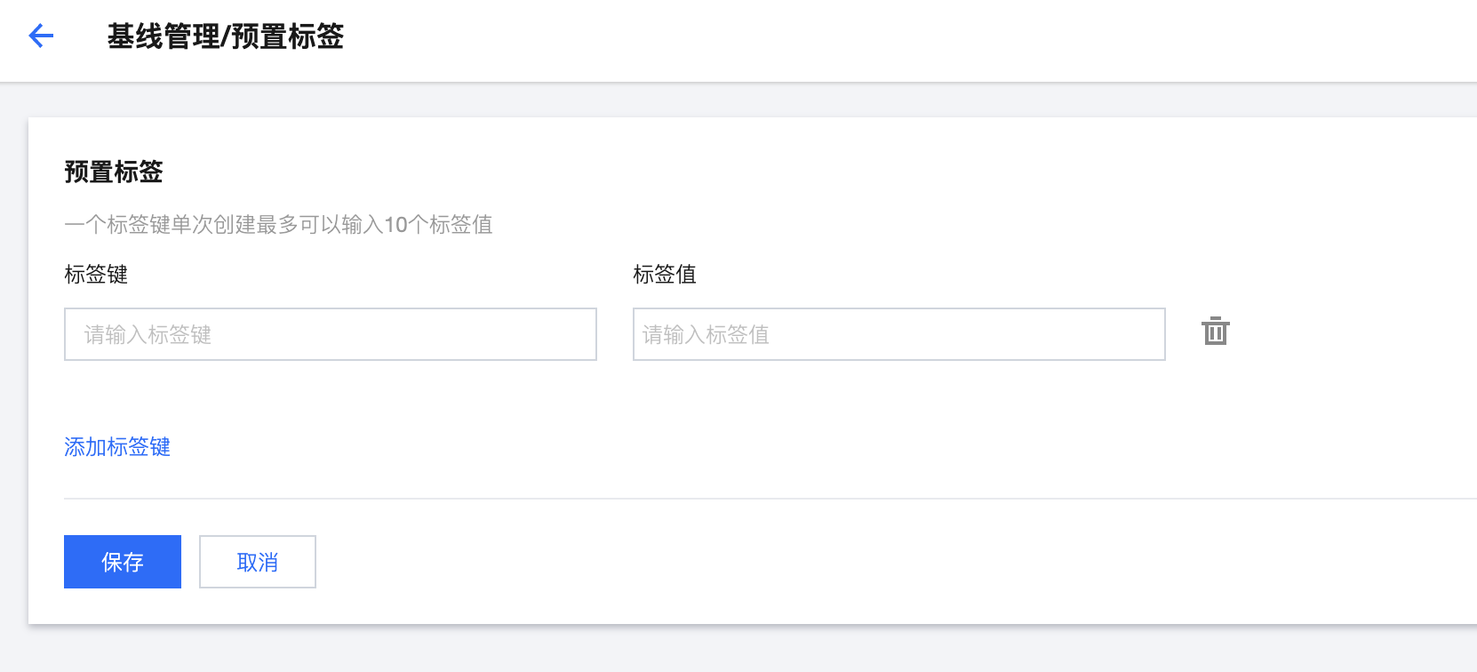1477x672 pixels.
Task: Click 预置标签 in the top page title
Action: 288,36
